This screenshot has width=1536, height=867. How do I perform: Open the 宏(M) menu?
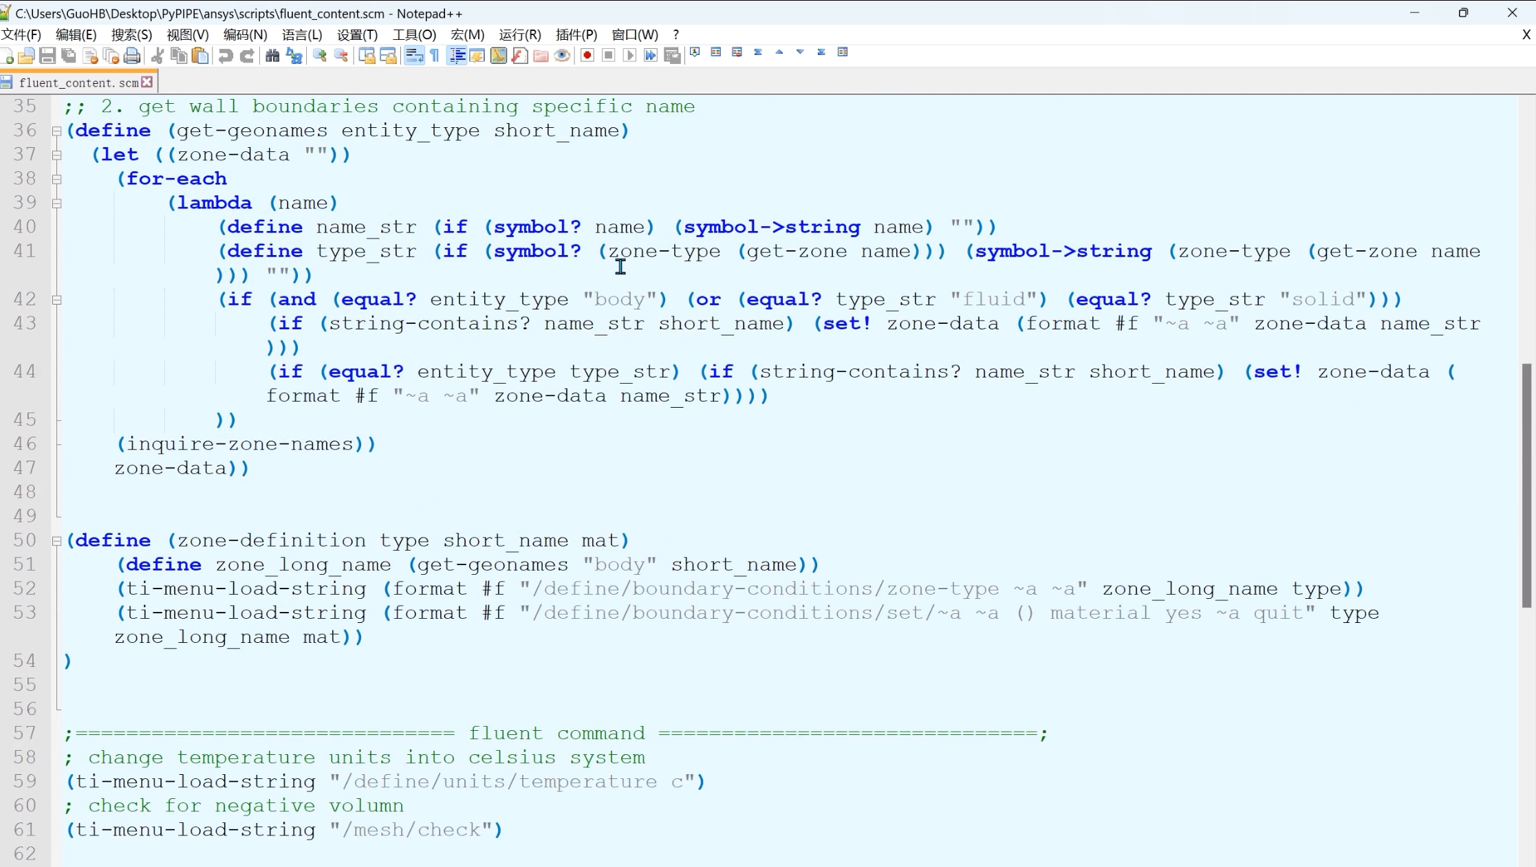467,34
